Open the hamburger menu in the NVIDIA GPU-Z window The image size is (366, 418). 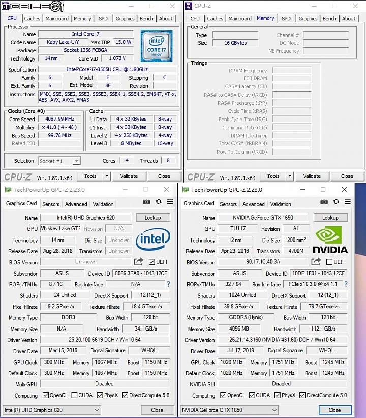348,202
